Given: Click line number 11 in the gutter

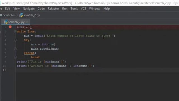Looking at the screenshot, I should pyautogui.click(x=4, y=70).
